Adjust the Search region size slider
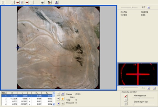The height and width of the screenshot is (107, 158). click(143, 104)
